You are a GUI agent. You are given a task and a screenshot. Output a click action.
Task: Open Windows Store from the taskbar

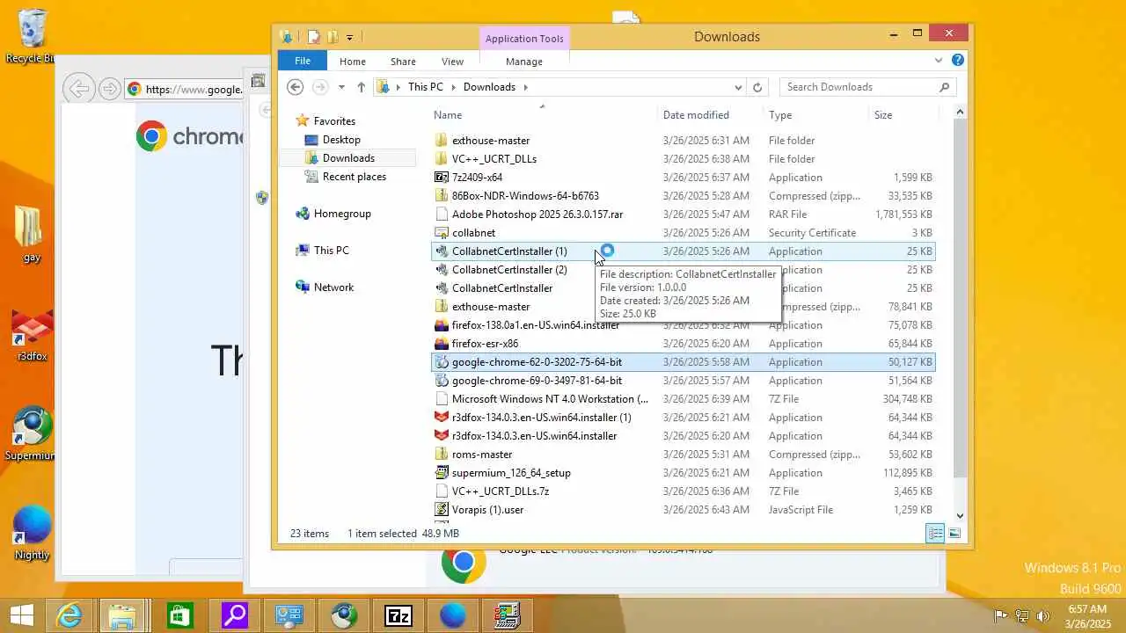(x=179, y=615)
